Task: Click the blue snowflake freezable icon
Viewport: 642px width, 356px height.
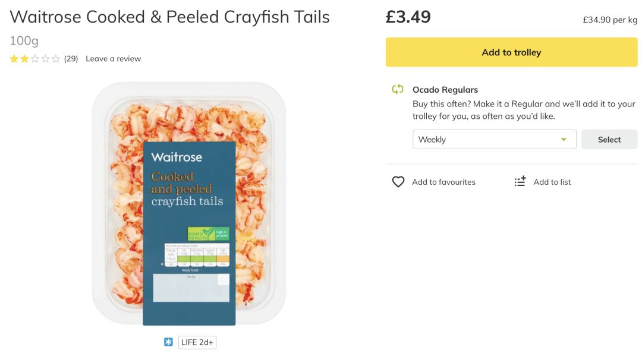Action: [x=168, y=342]
